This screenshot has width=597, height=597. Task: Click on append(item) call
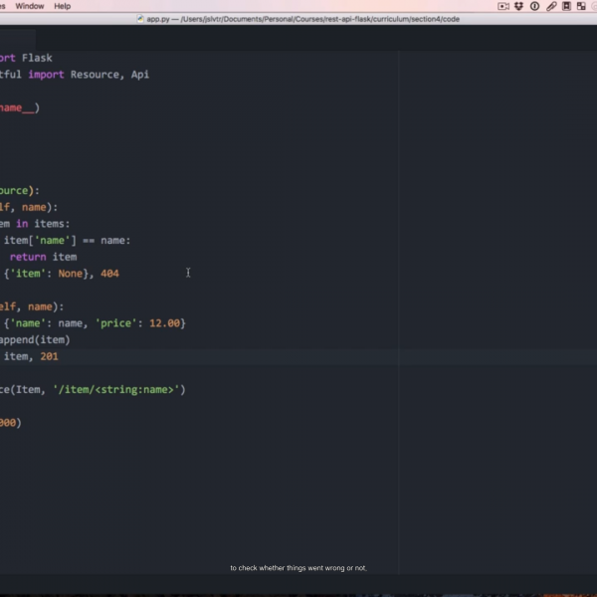pos(35,339)
